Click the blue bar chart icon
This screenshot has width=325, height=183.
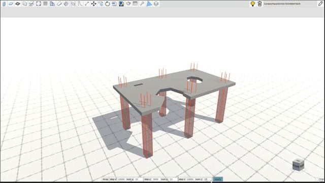(149, 4)
